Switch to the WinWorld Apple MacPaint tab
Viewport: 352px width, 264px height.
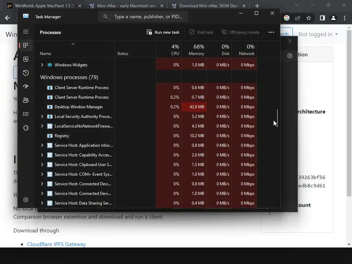point(44,6)
